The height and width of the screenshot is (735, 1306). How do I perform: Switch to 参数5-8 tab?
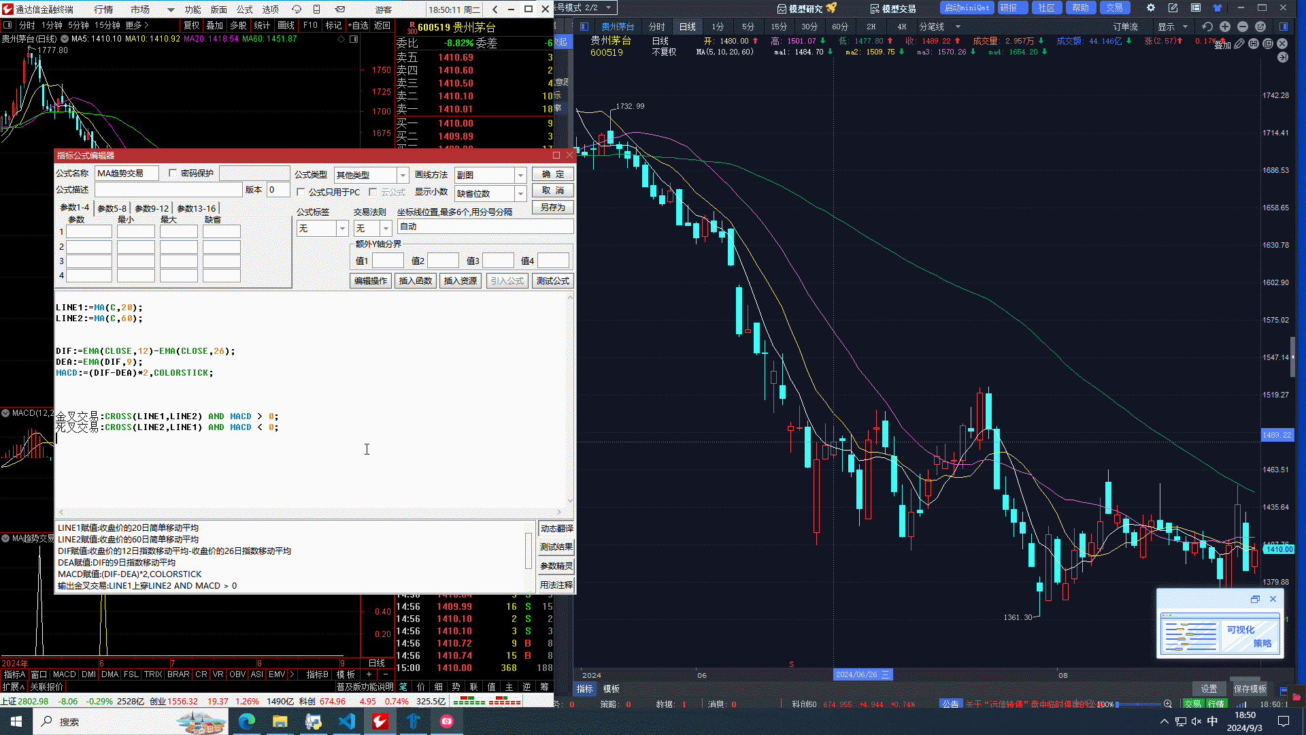(112, 208)
